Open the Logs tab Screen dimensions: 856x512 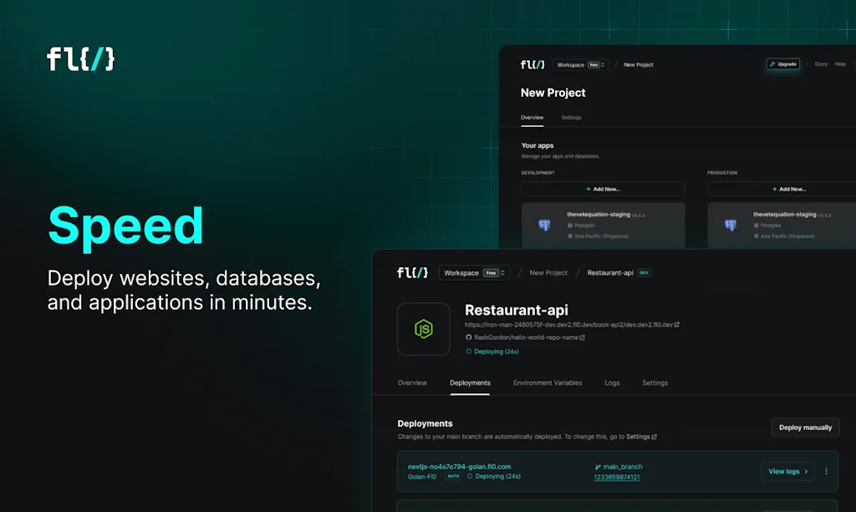(612, 383)
